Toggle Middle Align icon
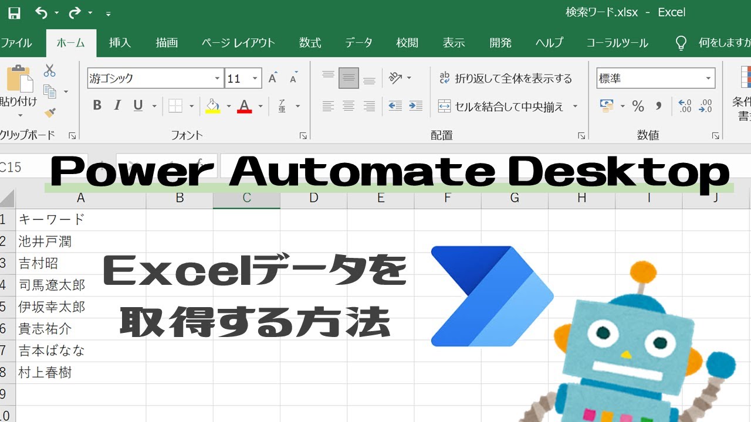This screenshot has height=422, width=751. click(349, 78)
